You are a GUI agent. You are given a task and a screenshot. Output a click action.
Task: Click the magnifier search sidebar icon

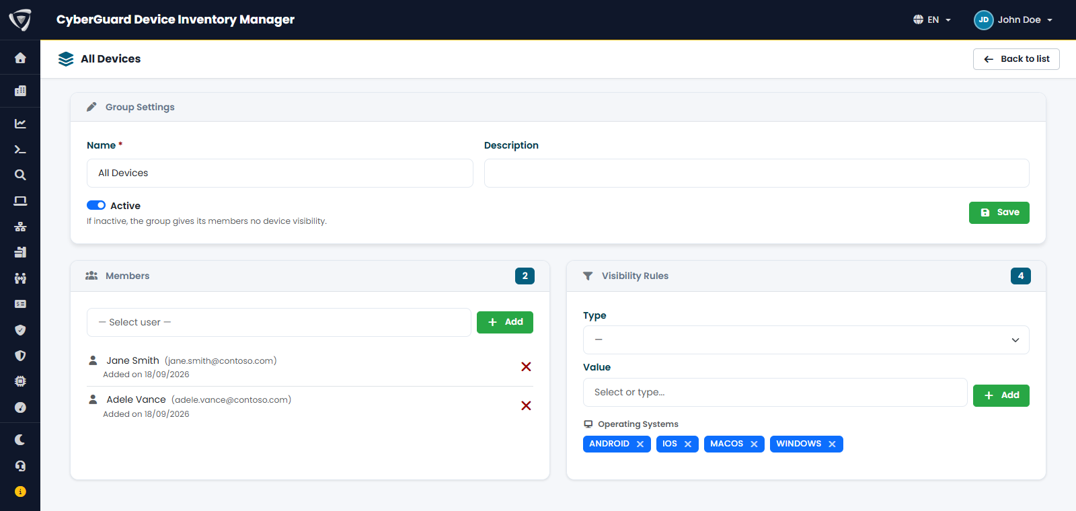20,175
